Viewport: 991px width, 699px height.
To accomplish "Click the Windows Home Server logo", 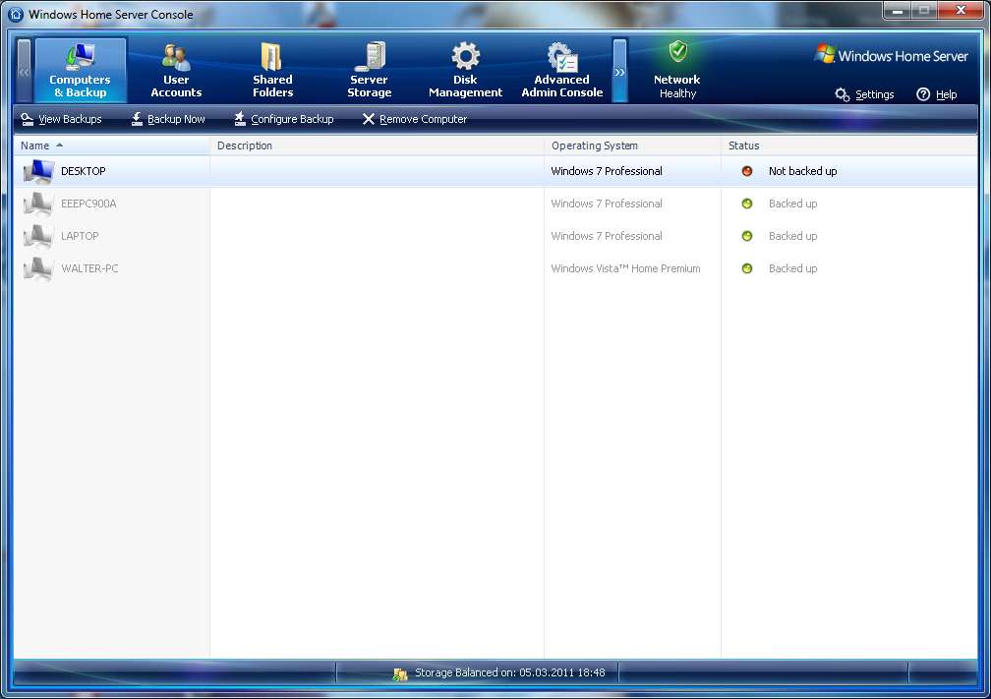I will [x=892, y=56].
